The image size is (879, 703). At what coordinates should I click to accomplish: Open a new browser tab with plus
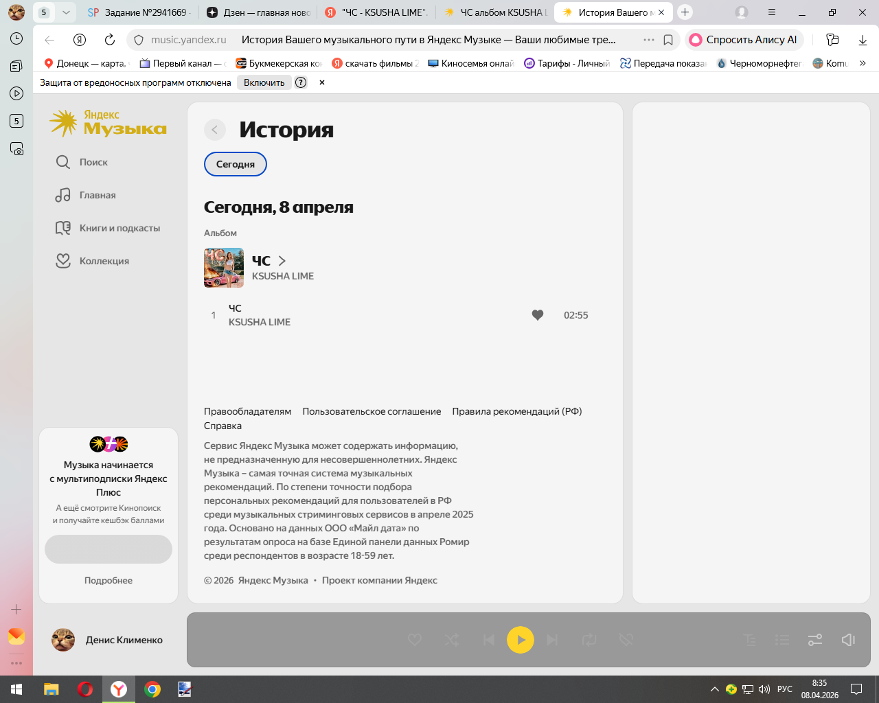tap(685, 12)
